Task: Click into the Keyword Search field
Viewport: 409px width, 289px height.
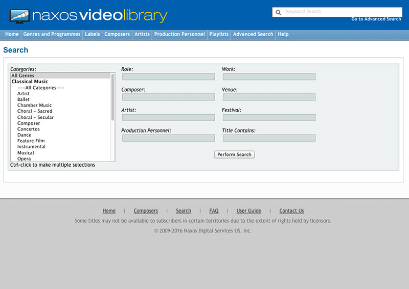Action: click(340, 12)
